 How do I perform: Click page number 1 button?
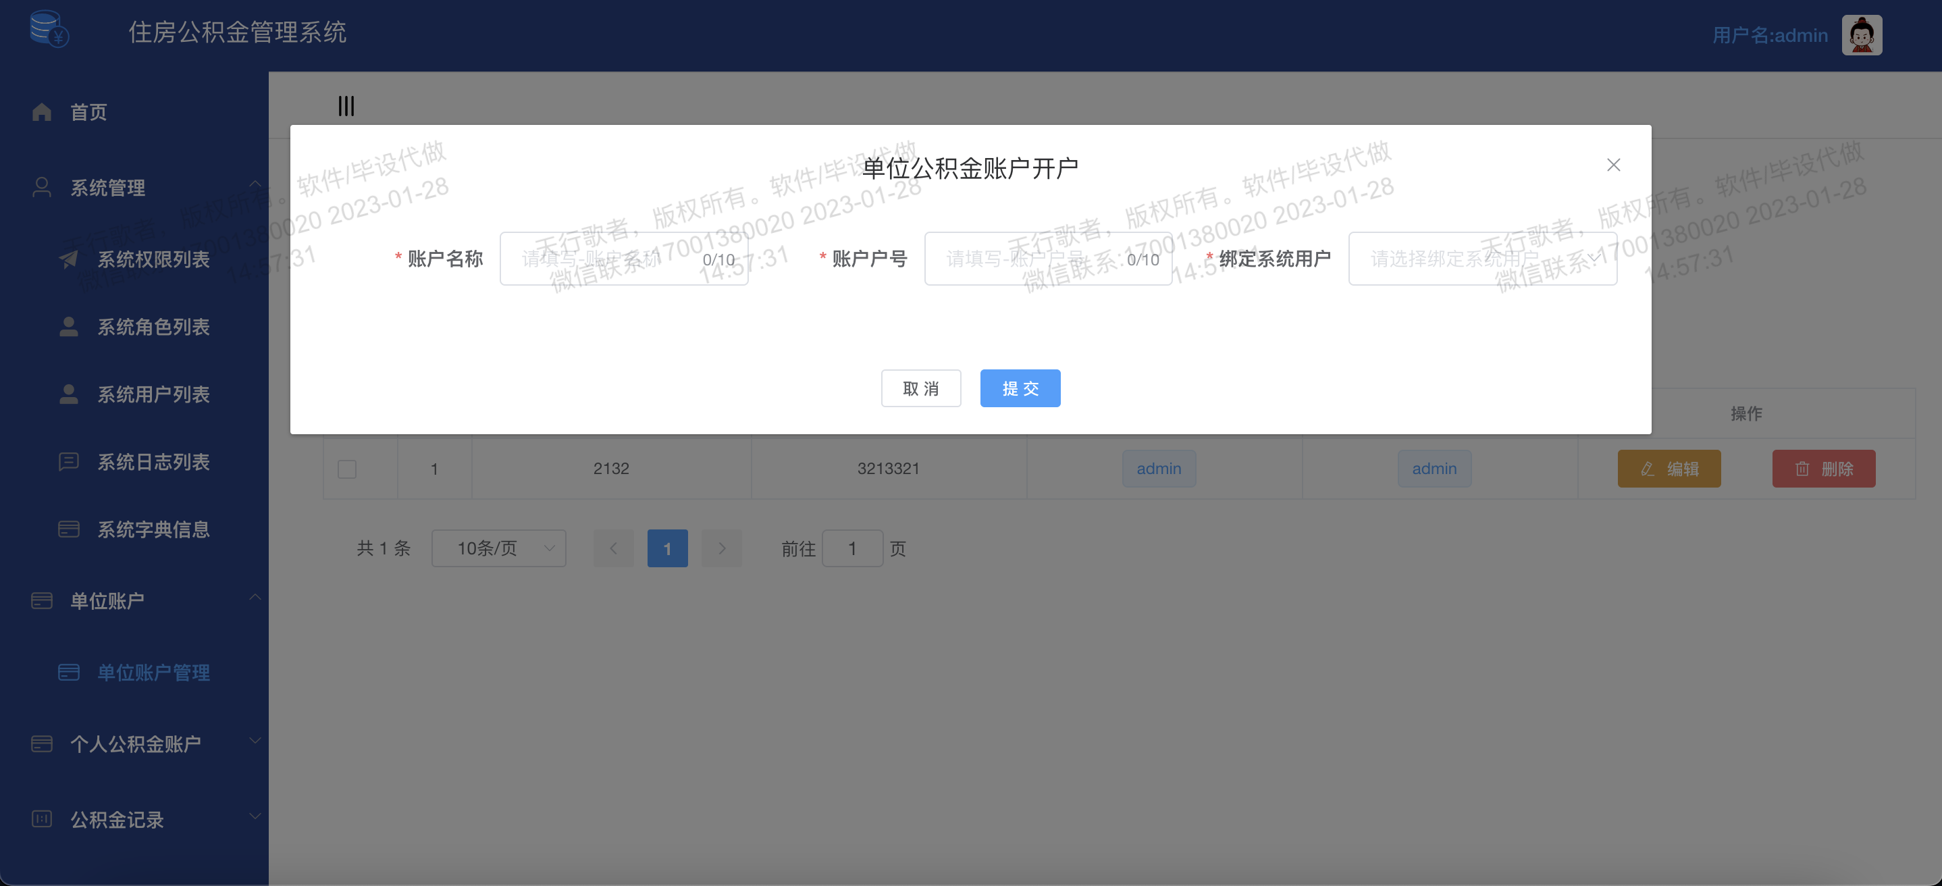[667, 548]
